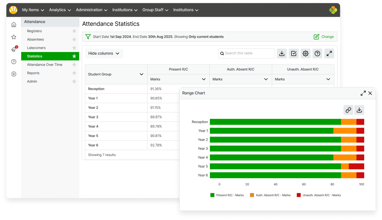Open the Analytics menu
The height and width of the screenshot is (220, 382).
(x=60, y=10)
